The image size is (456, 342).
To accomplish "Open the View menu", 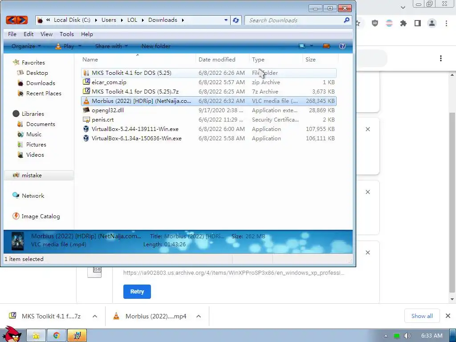I will [46, 34].
